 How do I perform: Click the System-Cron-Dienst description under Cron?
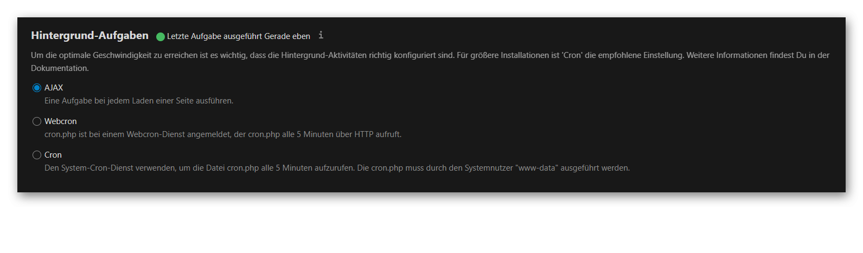[x=337, y=168]
